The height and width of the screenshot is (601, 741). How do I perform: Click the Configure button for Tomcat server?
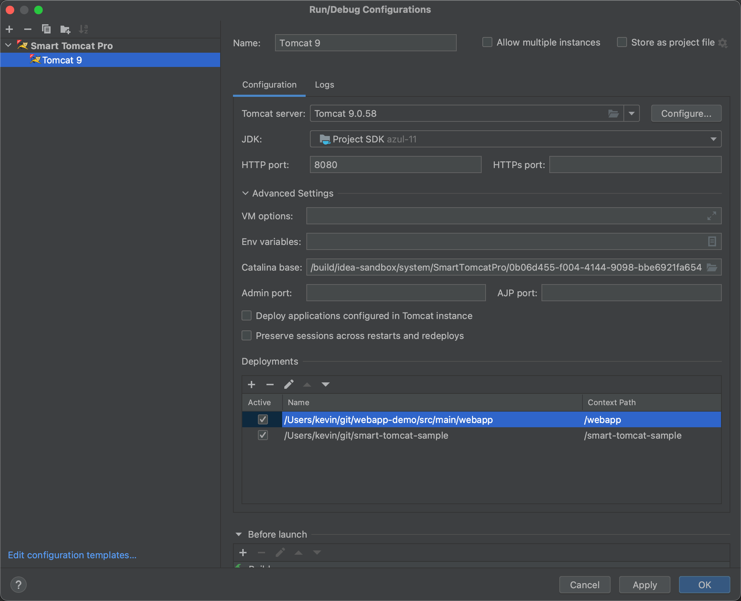pyautogui.click(x=685, y=114)
